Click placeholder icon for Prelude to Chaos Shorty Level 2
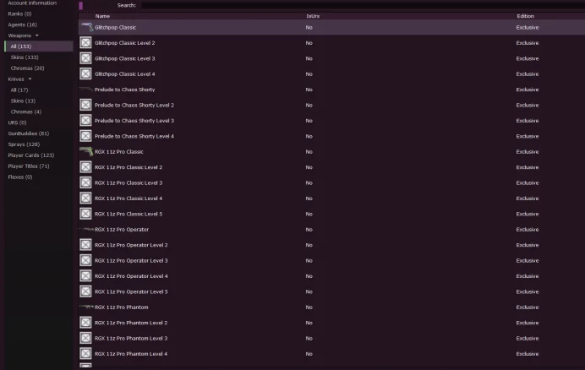The width and height of the screenshot is (585, 370). point(86,105)
